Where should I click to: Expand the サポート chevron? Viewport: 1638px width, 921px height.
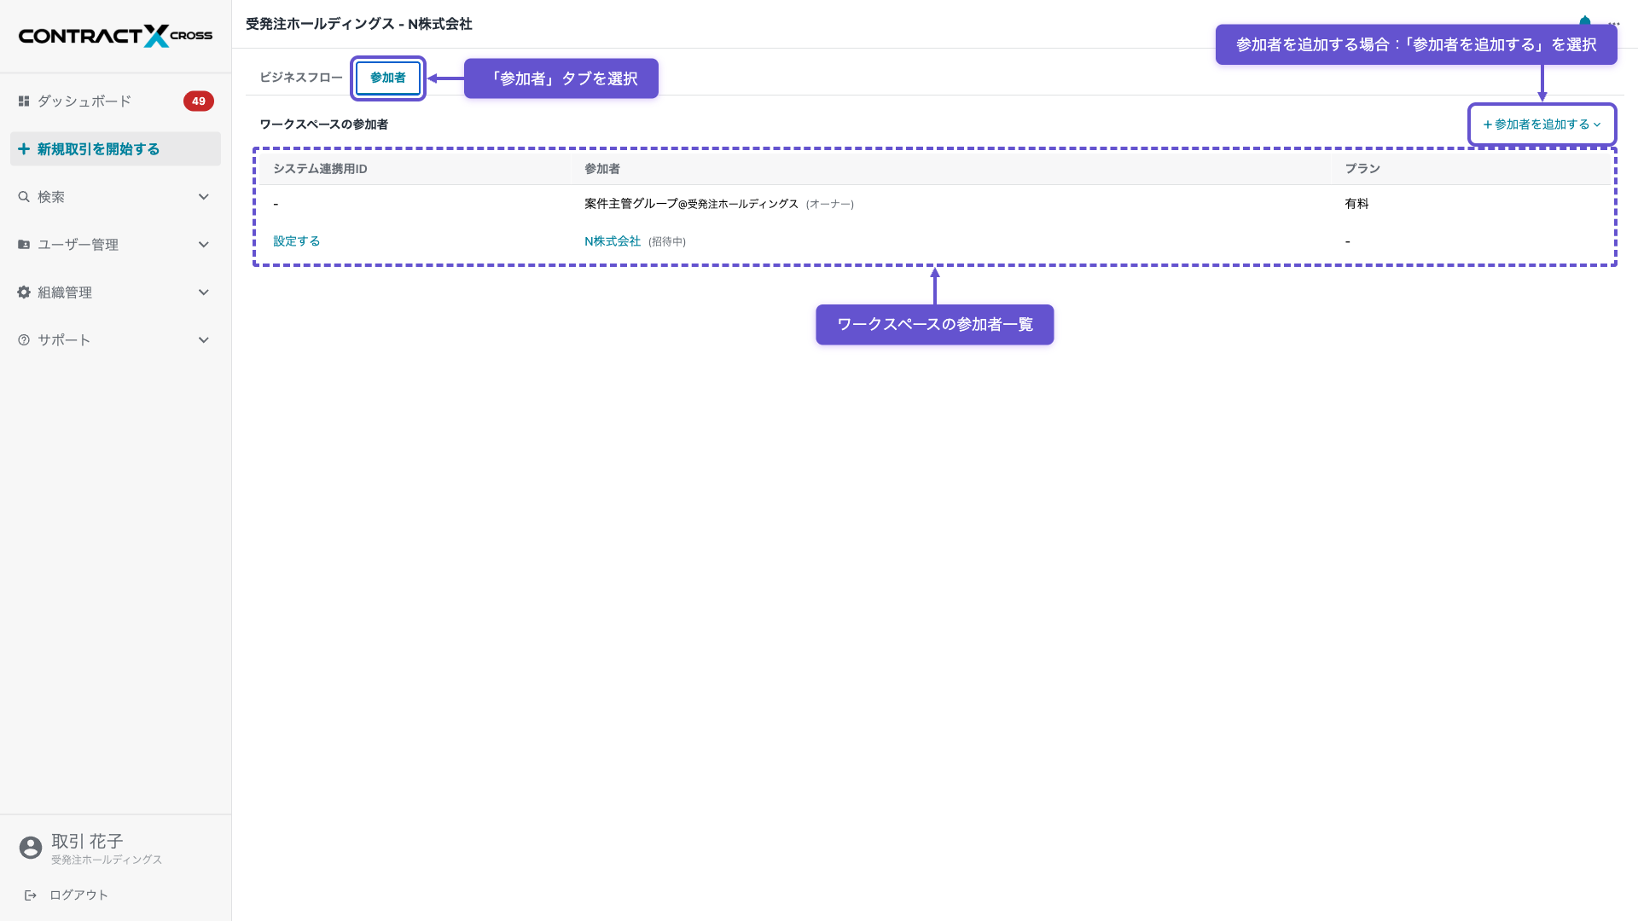click(204, 340)
